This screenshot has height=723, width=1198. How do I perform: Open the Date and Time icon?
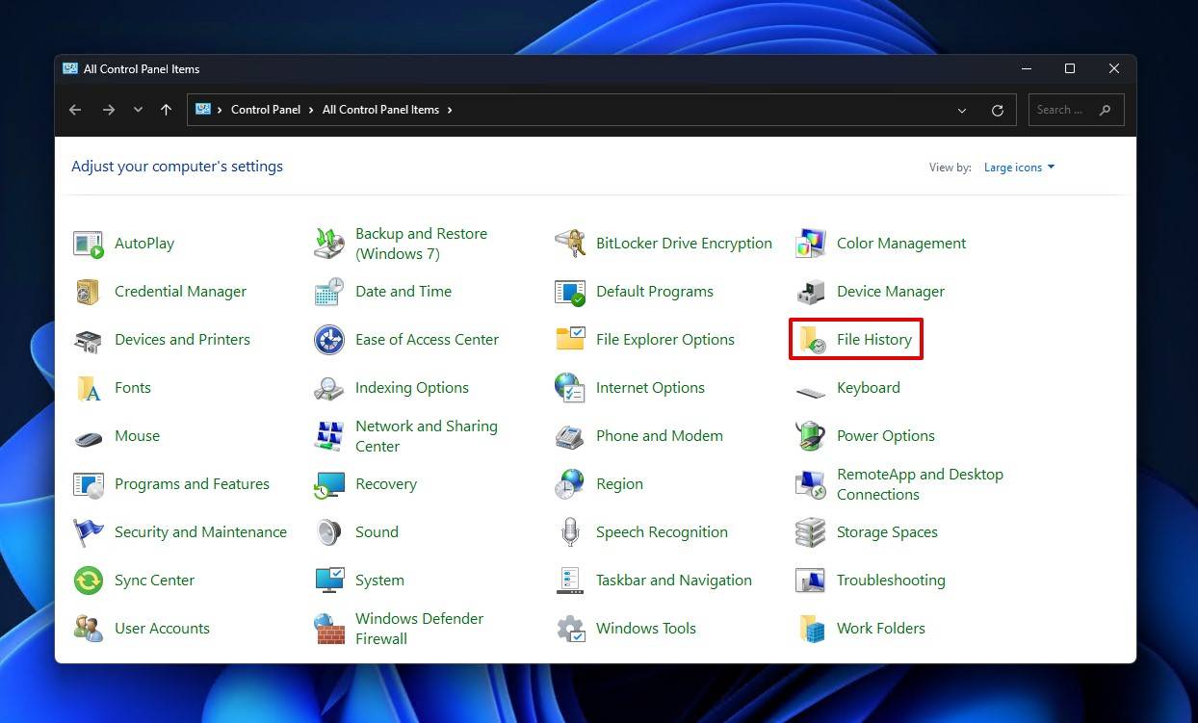coord(329,292)
